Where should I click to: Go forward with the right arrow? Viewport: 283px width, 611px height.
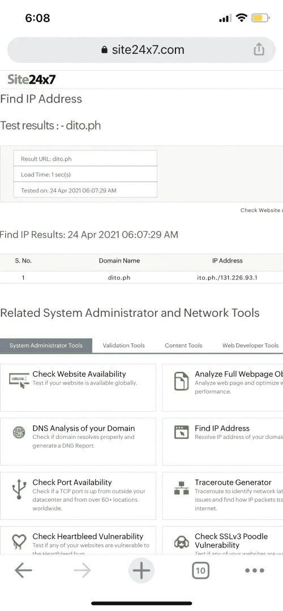[x=82, y=571]
